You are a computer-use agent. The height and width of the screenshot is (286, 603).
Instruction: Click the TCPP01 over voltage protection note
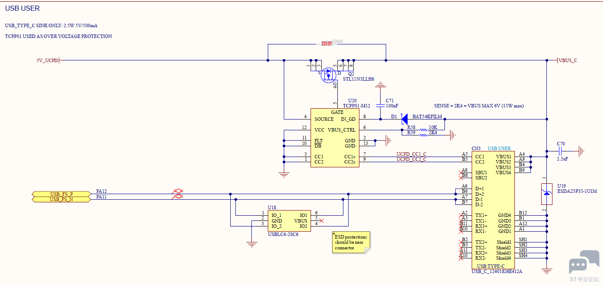58,37
